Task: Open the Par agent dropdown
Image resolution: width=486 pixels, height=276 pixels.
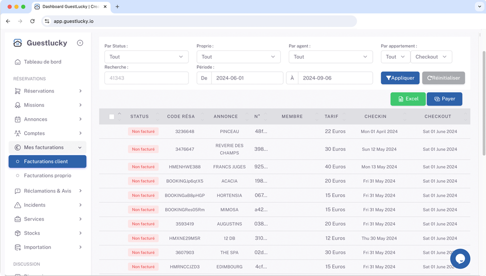Action: [x=330, y=57]
